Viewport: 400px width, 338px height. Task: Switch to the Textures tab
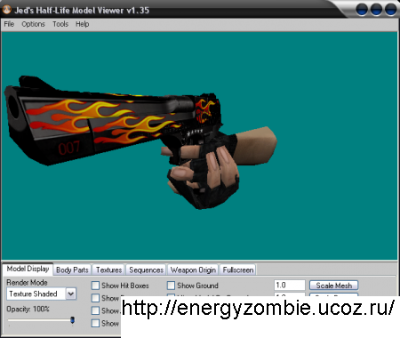(108, 270)
